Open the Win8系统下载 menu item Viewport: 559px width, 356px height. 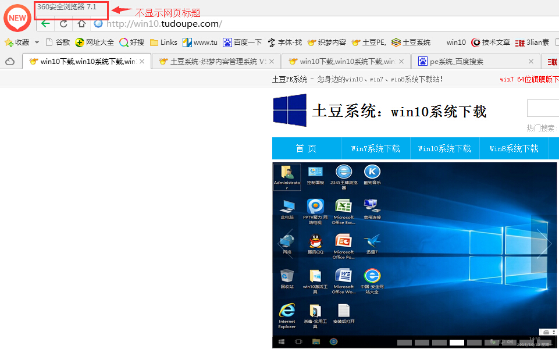coord(514,148)
